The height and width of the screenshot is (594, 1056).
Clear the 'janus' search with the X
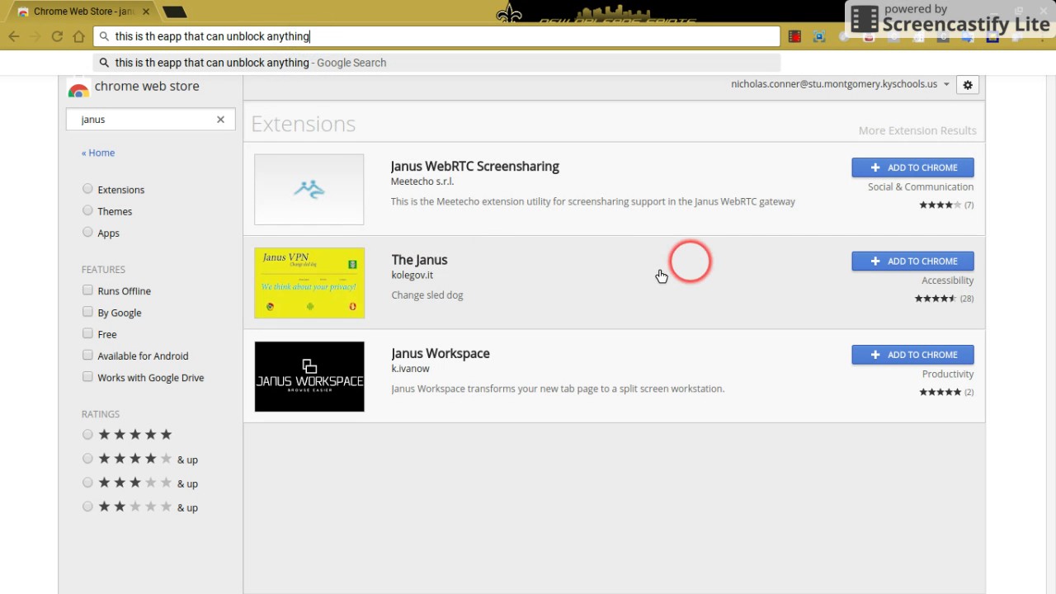coord(220,120)
